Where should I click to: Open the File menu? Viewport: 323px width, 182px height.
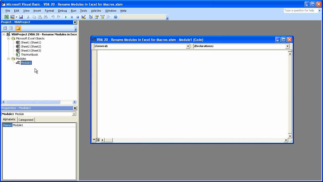point(8,11)
